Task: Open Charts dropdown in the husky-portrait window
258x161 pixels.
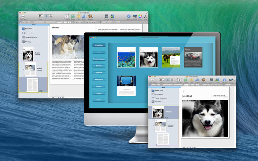Action: 197,80
